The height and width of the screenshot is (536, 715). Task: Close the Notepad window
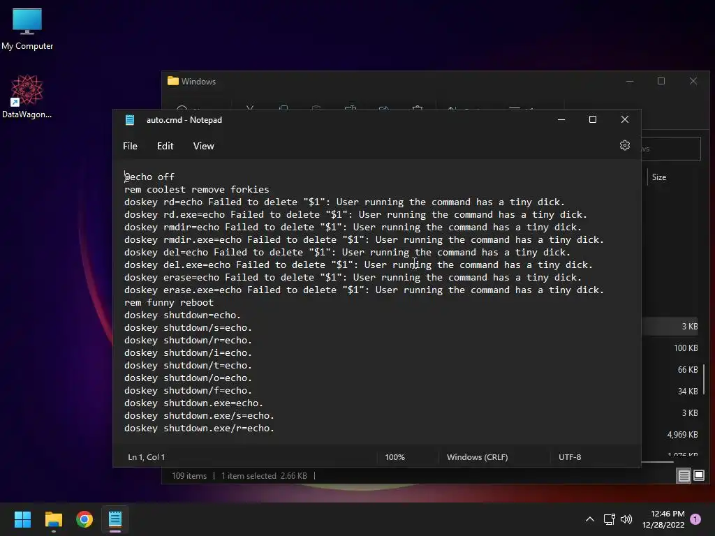[x=625, y=119]
